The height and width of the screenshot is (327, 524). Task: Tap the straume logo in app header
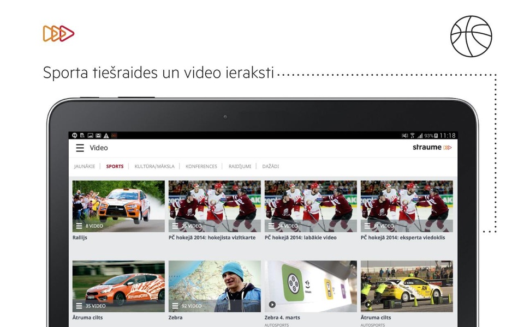tap(432, 147)
